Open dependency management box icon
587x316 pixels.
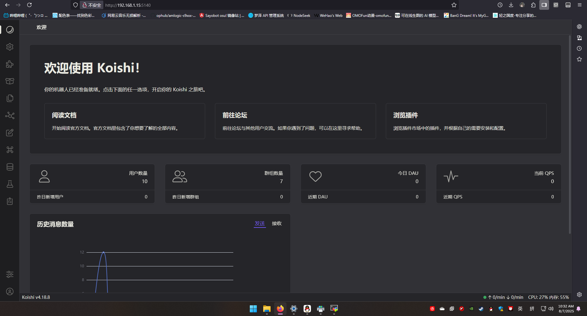(10, 81)
